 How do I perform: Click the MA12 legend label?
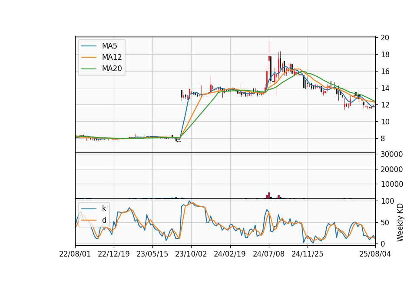point(112,57)
